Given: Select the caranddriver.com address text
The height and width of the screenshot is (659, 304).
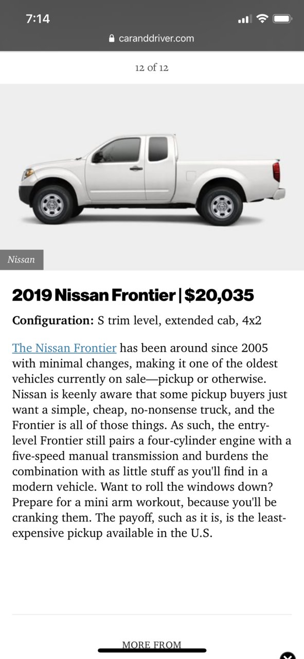Looking at the screenshot, I should [156, 39].
